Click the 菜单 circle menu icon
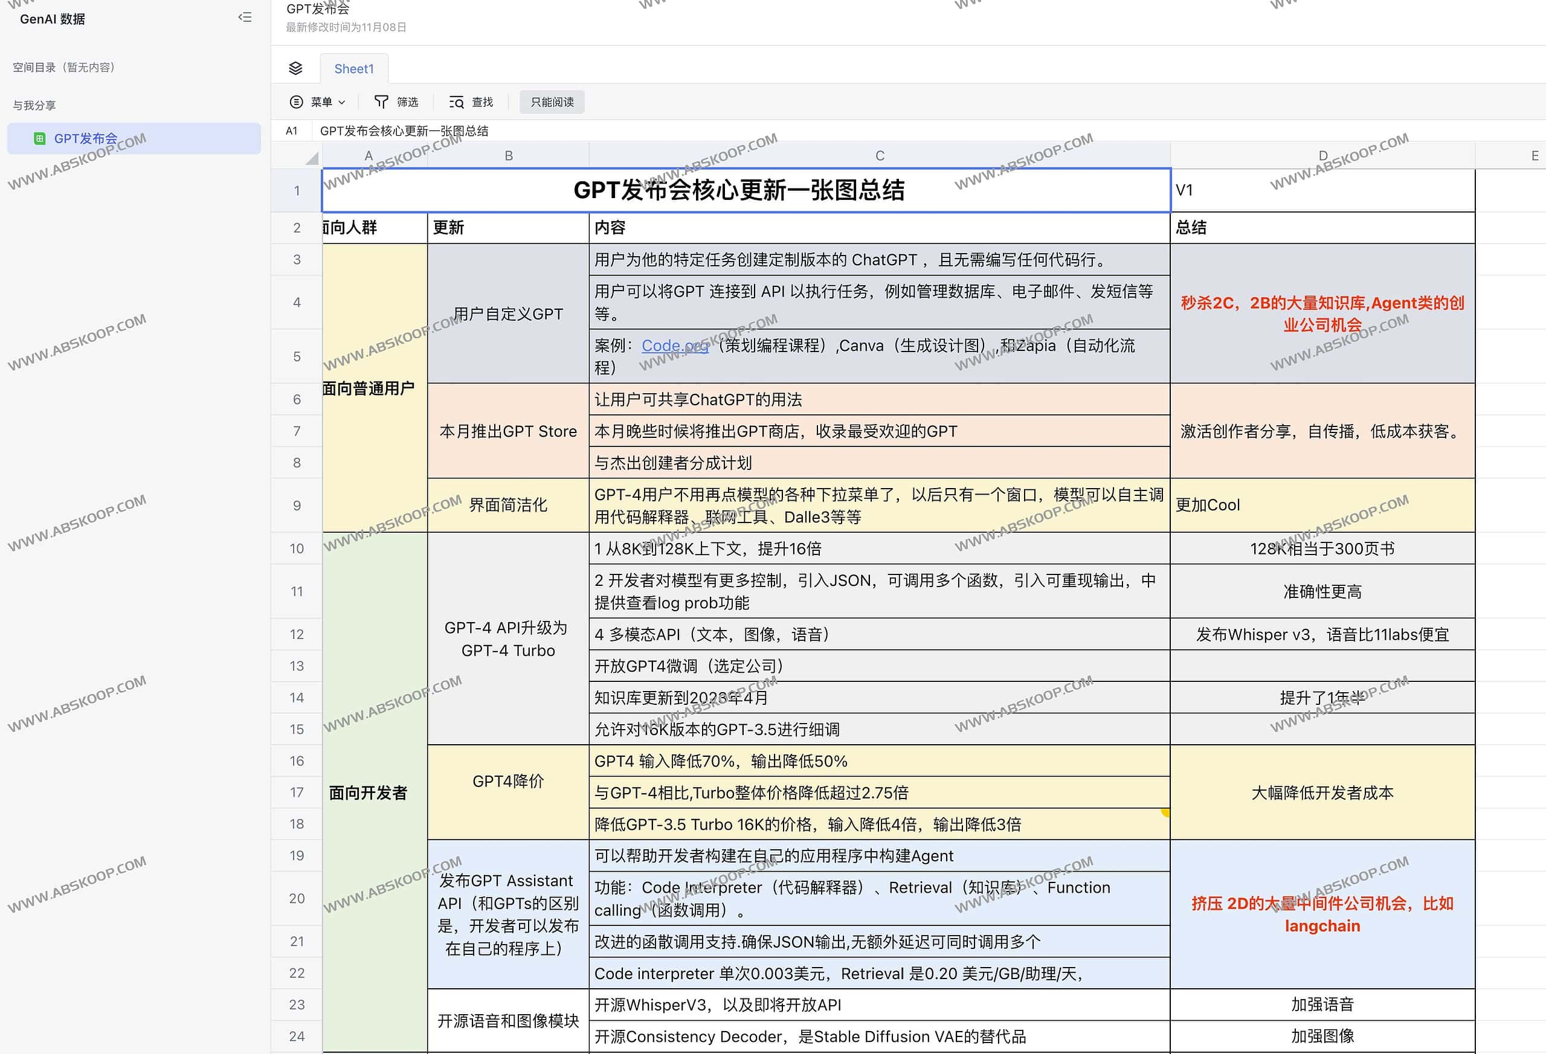1546x1054 pixels. pos(296,101)
